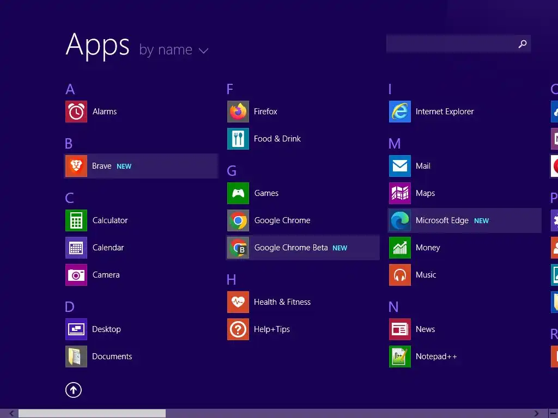Launch Microsoft Edge icon
This screenshot has width=558, height=418.
(x=400, y=220)
